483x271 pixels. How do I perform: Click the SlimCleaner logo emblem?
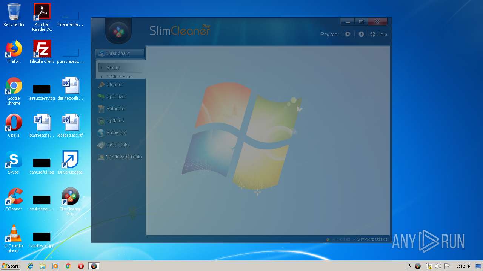click(118, 31)
